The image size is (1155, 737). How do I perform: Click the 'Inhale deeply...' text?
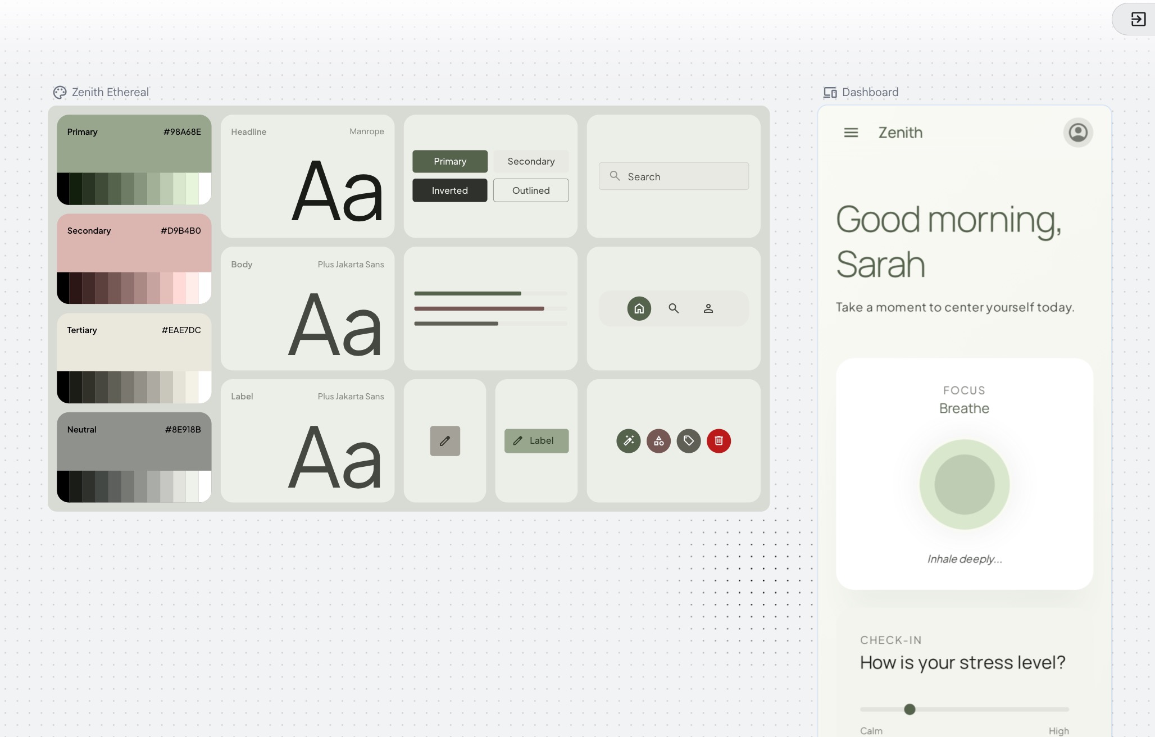click(x=965, y=559)
